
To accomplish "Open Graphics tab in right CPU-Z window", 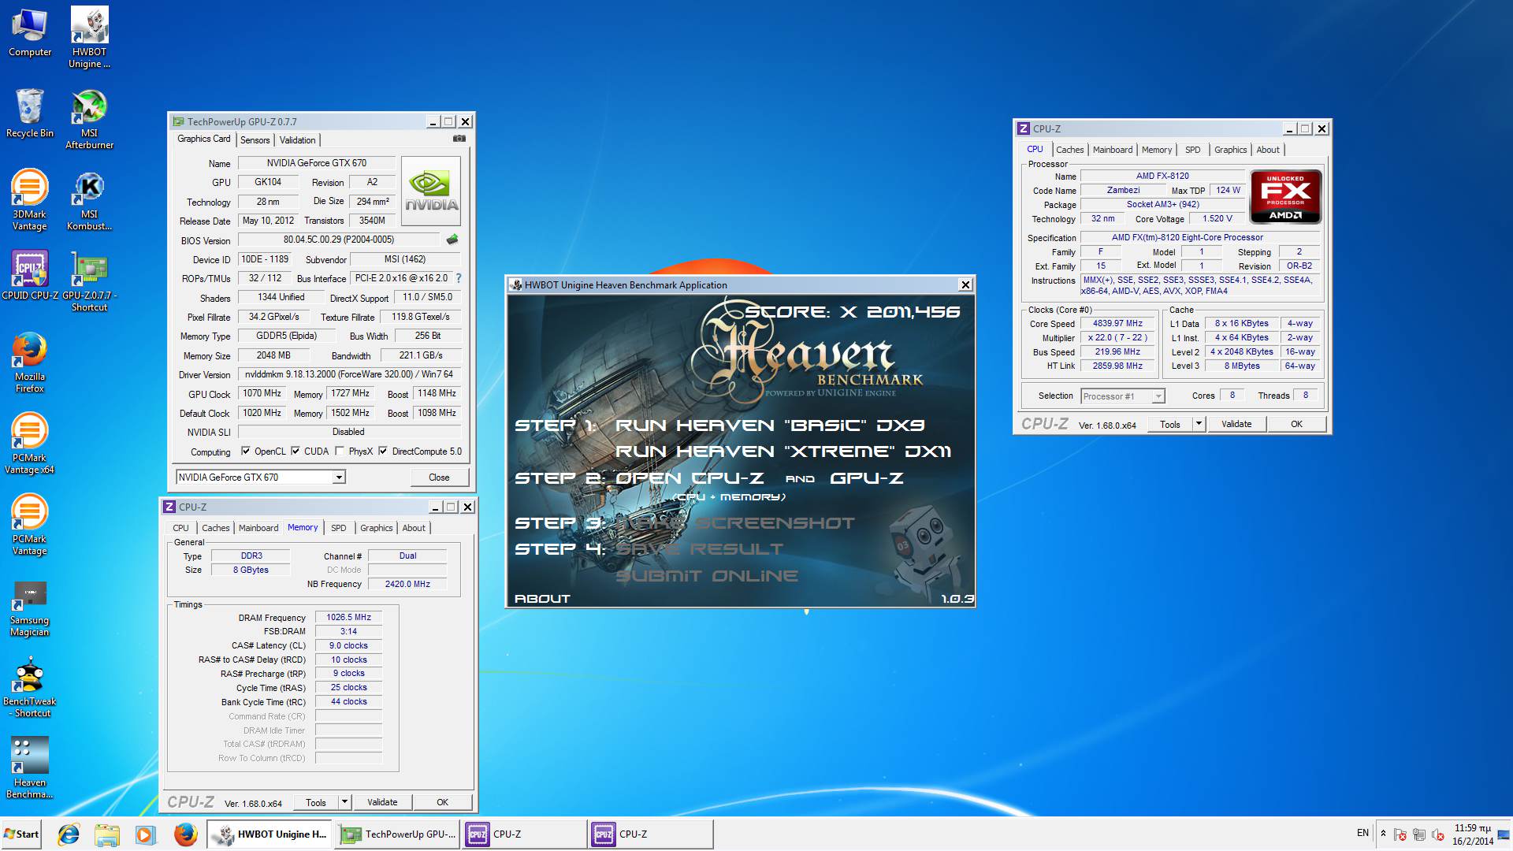I will point(1231,150).
